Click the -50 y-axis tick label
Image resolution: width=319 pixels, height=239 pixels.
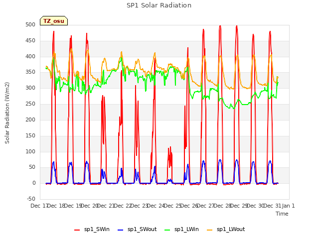click(x=31, y=199)
